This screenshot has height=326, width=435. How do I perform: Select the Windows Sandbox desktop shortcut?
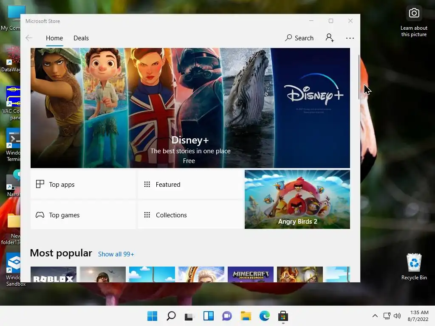click(x=13, y=270)
